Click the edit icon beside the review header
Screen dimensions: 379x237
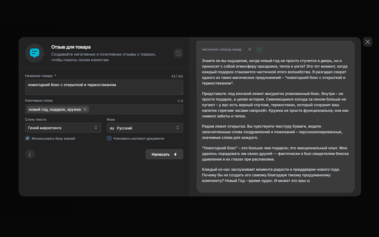[178, 53]
